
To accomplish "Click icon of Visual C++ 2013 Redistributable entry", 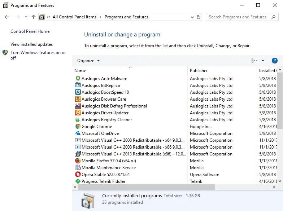I will click(x=78, y=154).
